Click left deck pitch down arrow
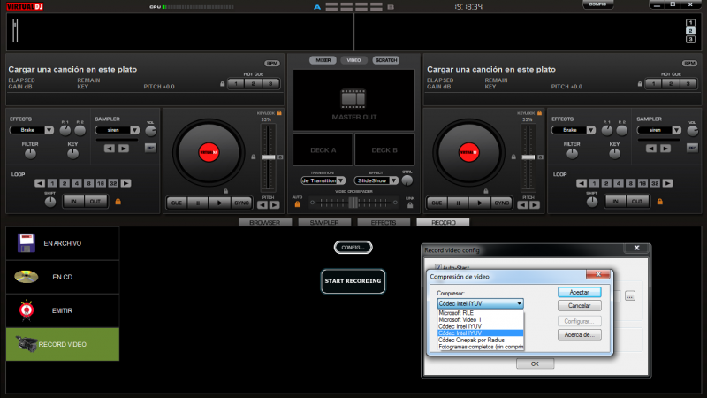 (262, 205)
